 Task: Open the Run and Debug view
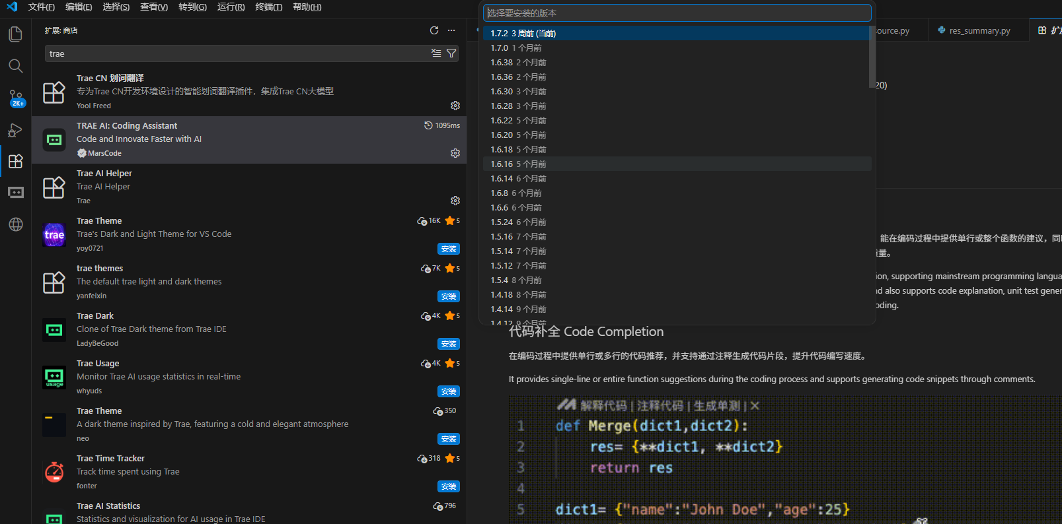(15, 129)
